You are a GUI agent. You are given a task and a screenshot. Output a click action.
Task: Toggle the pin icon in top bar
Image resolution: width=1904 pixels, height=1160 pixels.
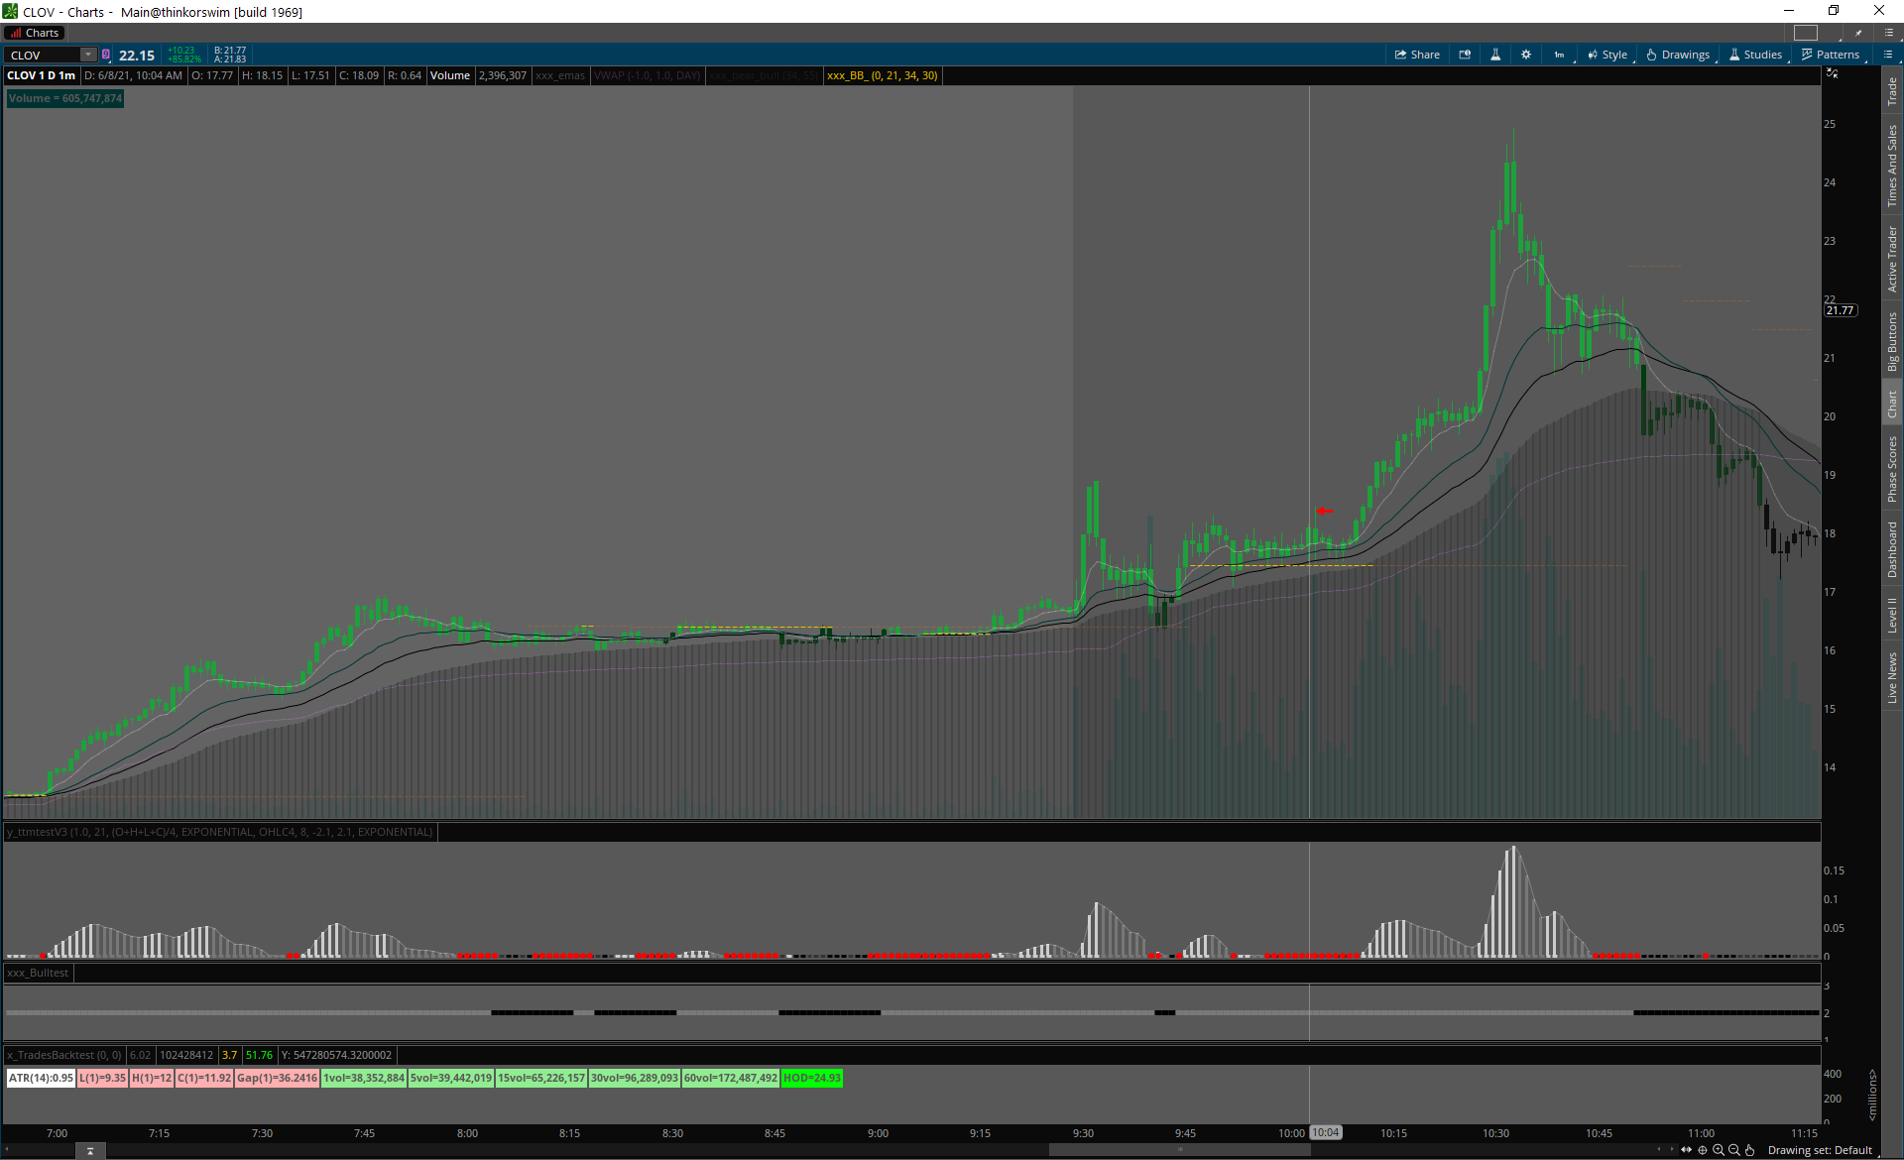(1858, 33)
